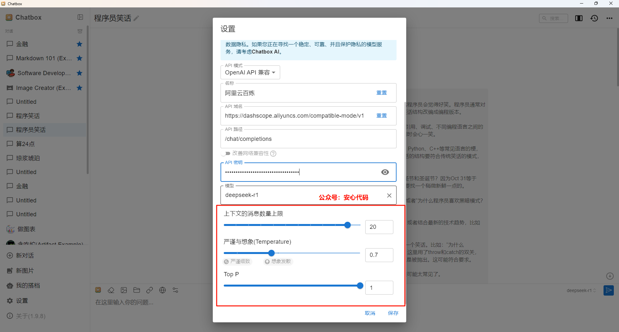This screenshot has height=332, width=619.
Task: Click the sidebar conversation list scrollbar
Action: (88, 100)
